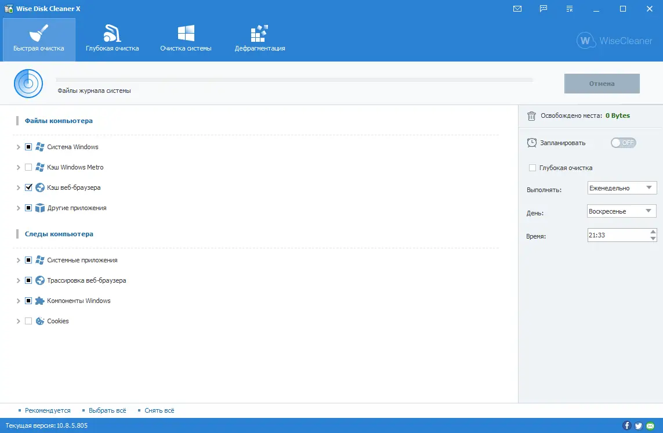
Task: Expand the Кэш Windows Metro node
Action: [18, 167]
